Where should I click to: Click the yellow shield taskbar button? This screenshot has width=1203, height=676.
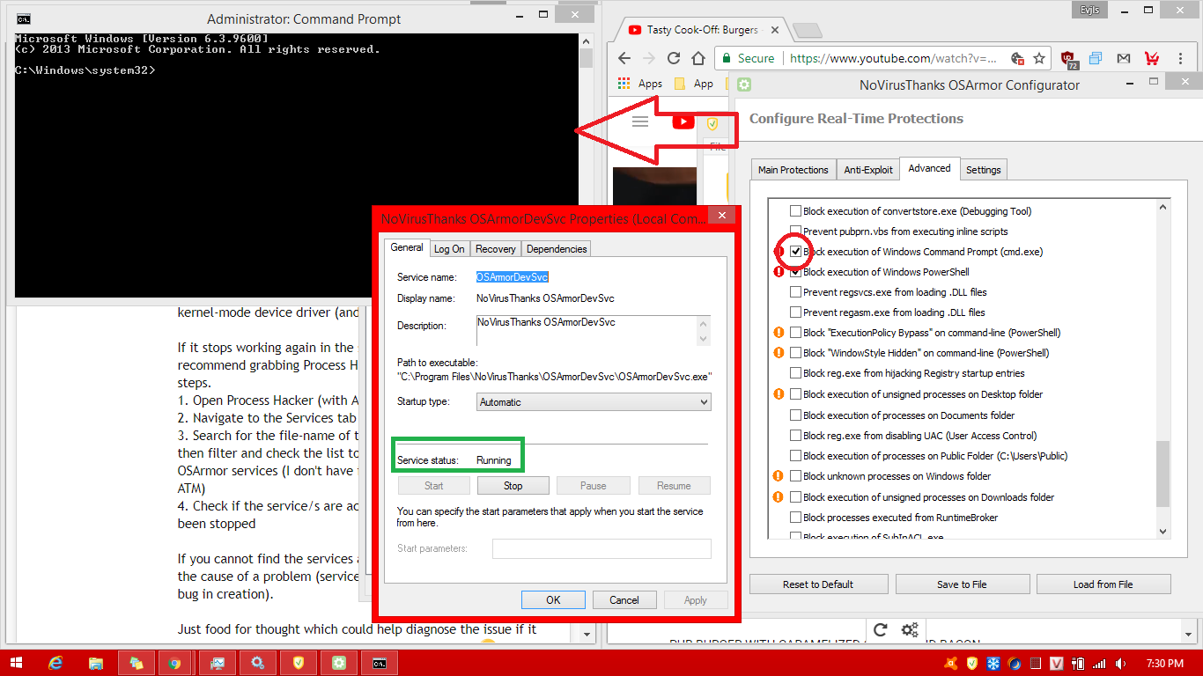298,663
